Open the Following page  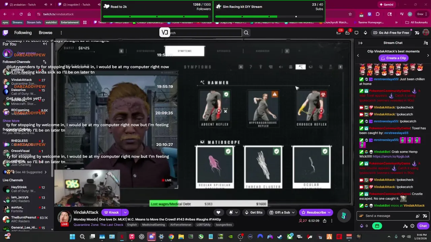[x=23, y=33]
